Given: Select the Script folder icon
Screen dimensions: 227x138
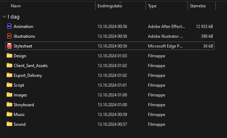Looking at the screenshot, I should (9, 85).
